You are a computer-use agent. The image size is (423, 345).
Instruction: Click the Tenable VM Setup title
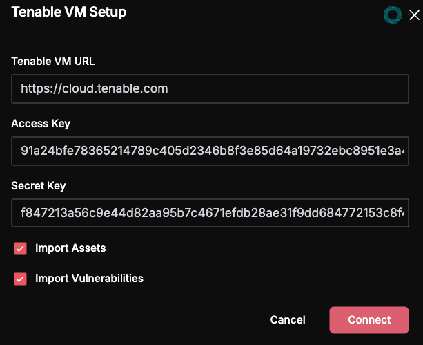(69, 12)
